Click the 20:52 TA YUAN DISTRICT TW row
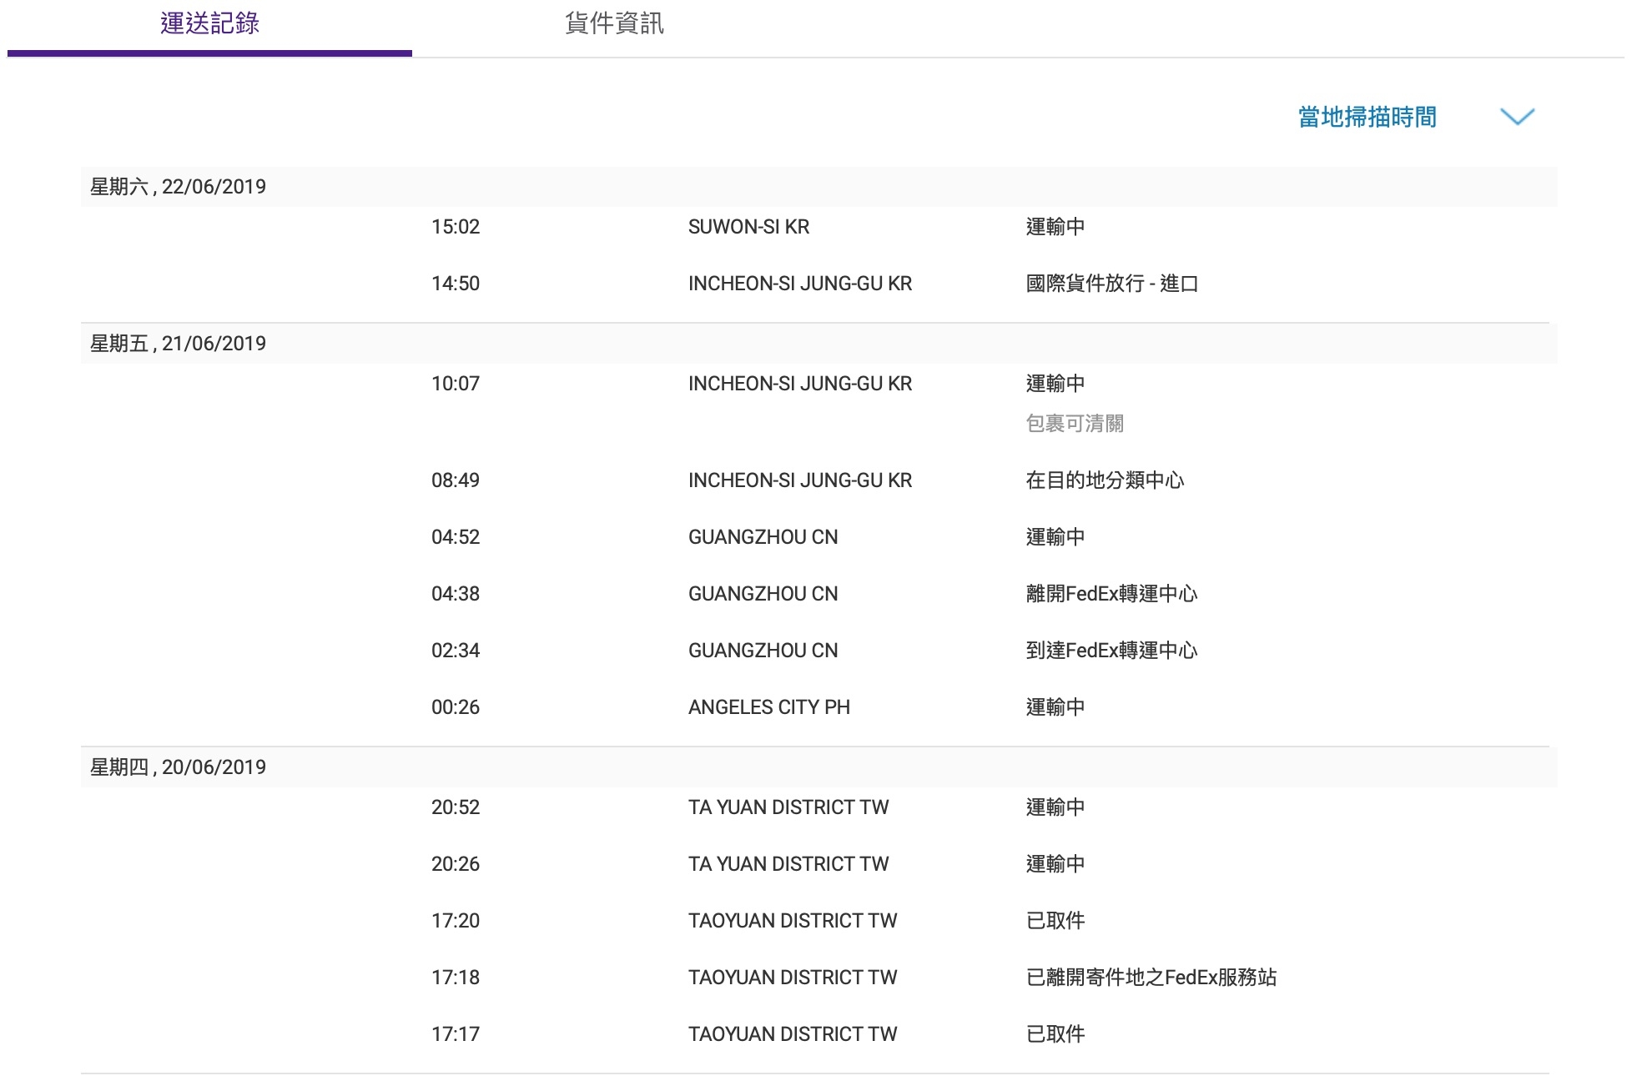The width and height of the screenshot is (1637, 1086). pyautogui.click(x=818, y=807)
